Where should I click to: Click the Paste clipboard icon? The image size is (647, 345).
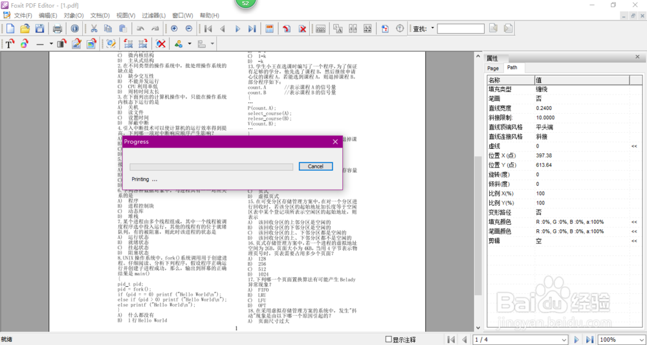point(122,28)
